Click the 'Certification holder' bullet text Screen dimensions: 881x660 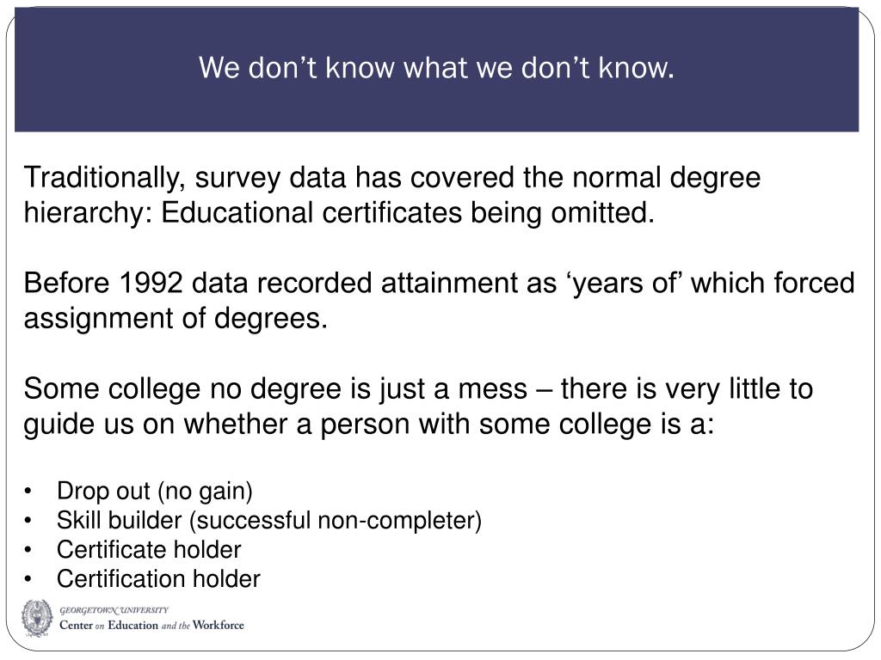tap(158, 578)
